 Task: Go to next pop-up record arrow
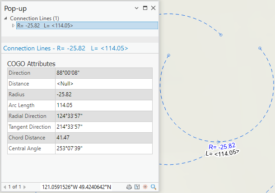coord(24,187)
